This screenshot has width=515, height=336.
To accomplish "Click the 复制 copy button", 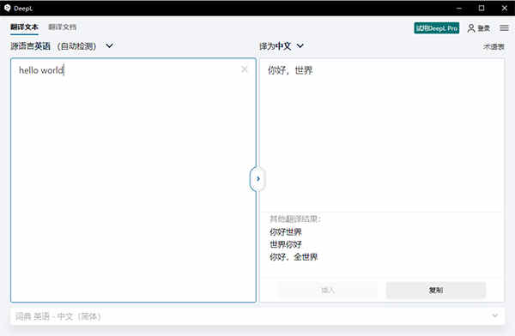I will pos(436,290).
